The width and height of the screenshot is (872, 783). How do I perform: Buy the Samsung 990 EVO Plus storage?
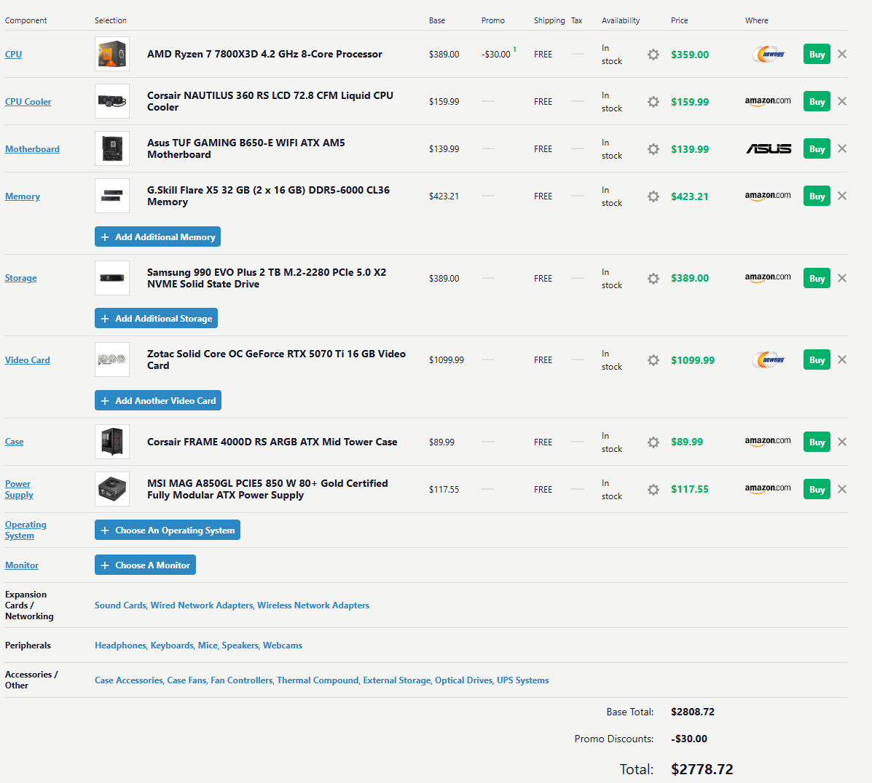pyautogui.click(x=817, y=279)
